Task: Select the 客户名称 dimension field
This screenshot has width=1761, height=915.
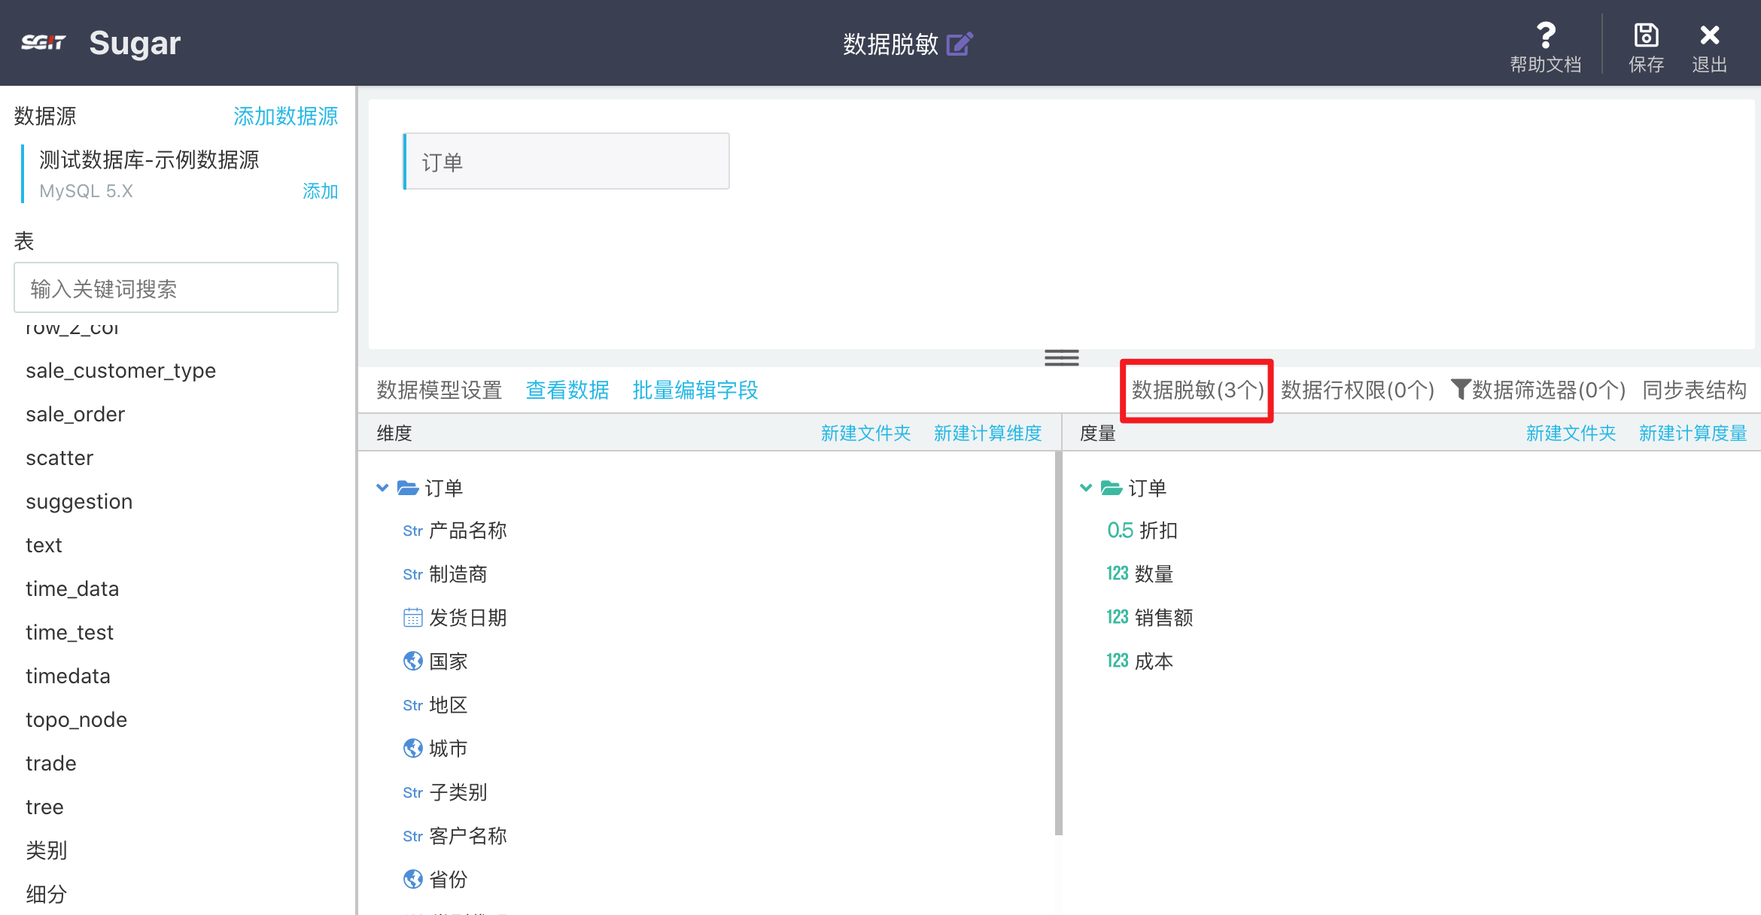Action: pyautogui.click(x=467, y=836)
